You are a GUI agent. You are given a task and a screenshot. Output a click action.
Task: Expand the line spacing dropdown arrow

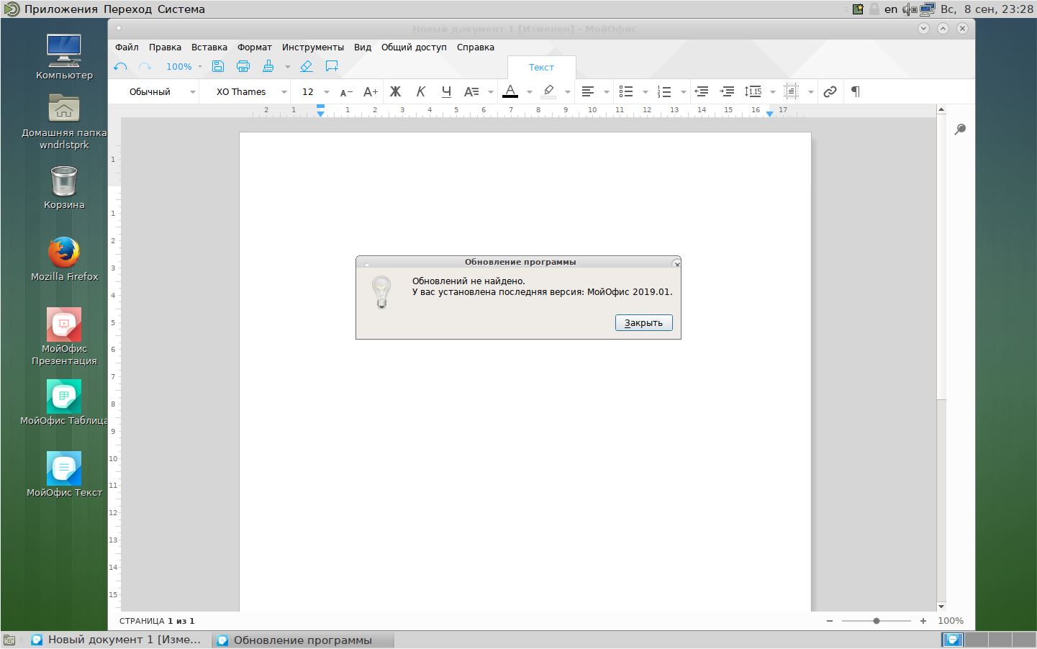pyautogui.click(x=772, y=92)
